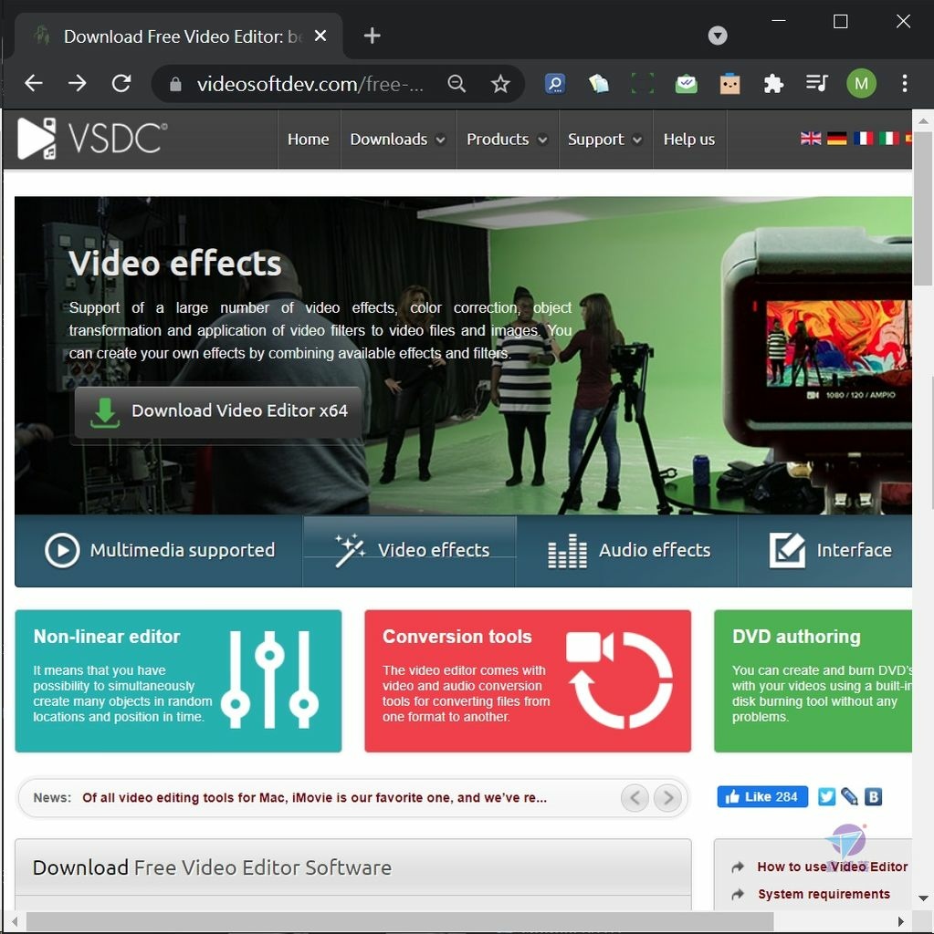Click the pen share icon beside Twitter
The height and width of the screenshot is (934, 934).
pyautogui.click(x=849, y=796)
